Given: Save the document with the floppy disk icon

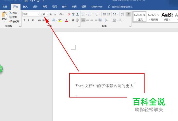Looking at the screenshot, I should coord(26,1).
